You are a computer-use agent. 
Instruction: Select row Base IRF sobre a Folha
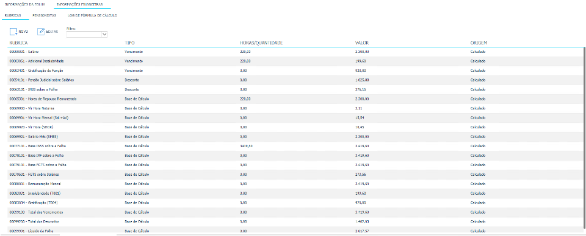click(295, 155)
